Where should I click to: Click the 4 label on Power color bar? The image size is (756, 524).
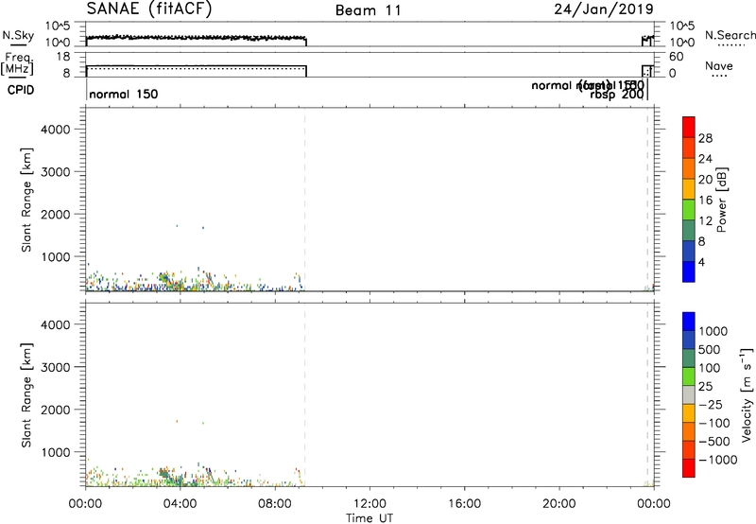pyautogui.click(x=701, y=262)
